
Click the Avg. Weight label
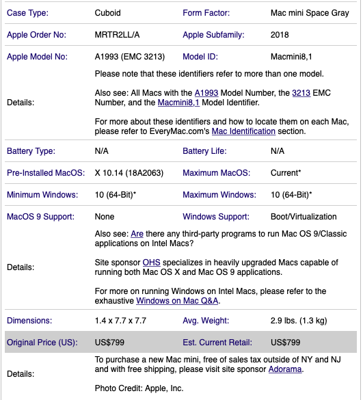click(206, 321)
